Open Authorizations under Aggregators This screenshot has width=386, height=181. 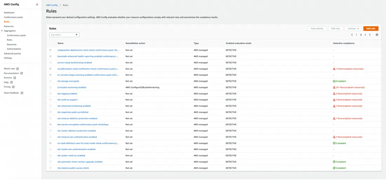14,49
